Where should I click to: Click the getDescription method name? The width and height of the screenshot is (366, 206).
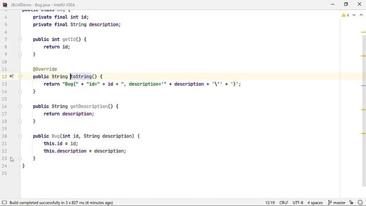click(89, 106)
